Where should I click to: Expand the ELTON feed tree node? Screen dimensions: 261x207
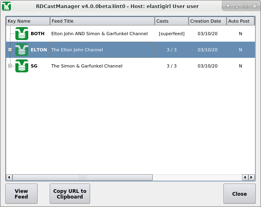pos(10,50)
